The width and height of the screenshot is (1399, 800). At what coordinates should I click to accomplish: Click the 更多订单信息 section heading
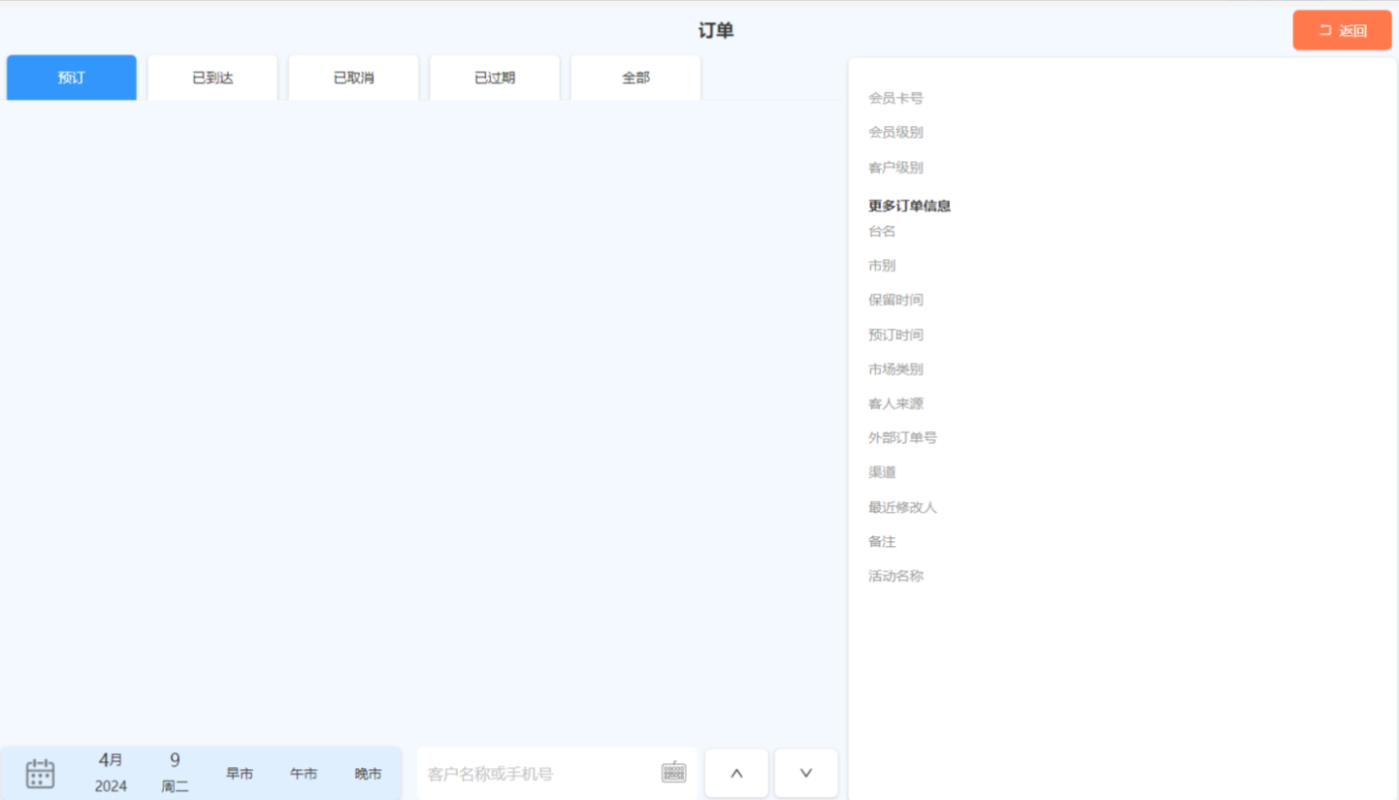(x=909, y=206)
